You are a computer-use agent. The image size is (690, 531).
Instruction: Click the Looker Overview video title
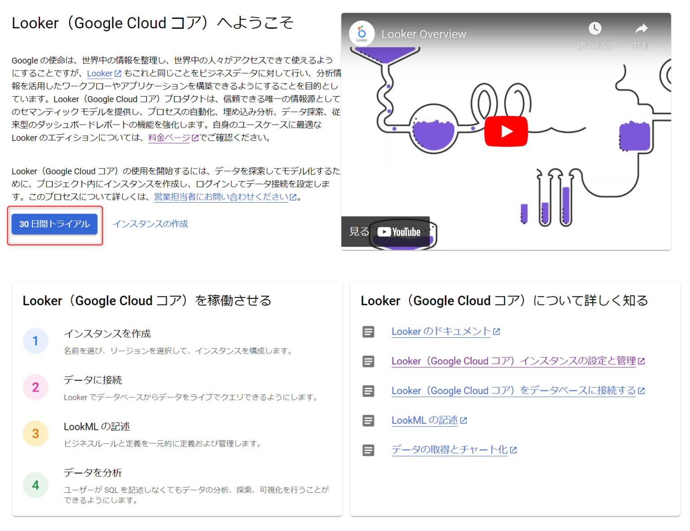coord(424,34)
